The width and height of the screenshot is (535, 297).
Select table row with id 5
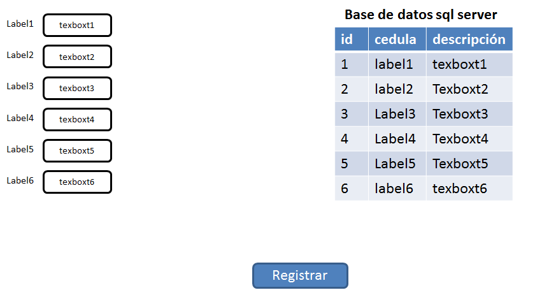(424, 164)
